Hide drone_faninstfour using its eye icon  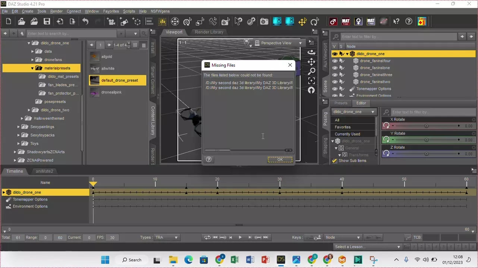click(x=335, y=61)
